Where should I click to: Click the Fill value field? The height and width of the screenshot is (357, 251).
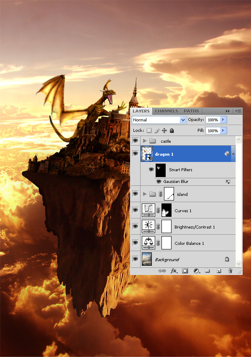213,131
